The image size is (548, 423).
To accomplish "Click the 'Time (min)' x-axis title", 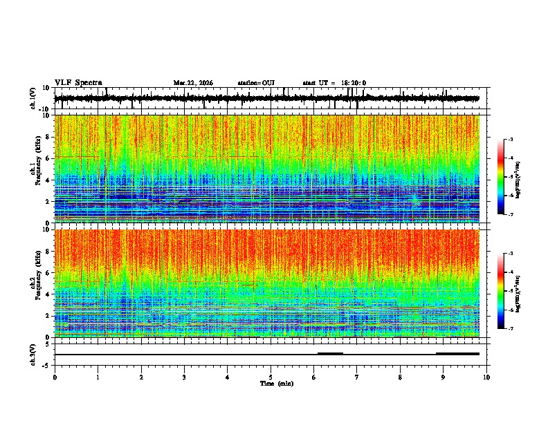I will coord(277,384).
